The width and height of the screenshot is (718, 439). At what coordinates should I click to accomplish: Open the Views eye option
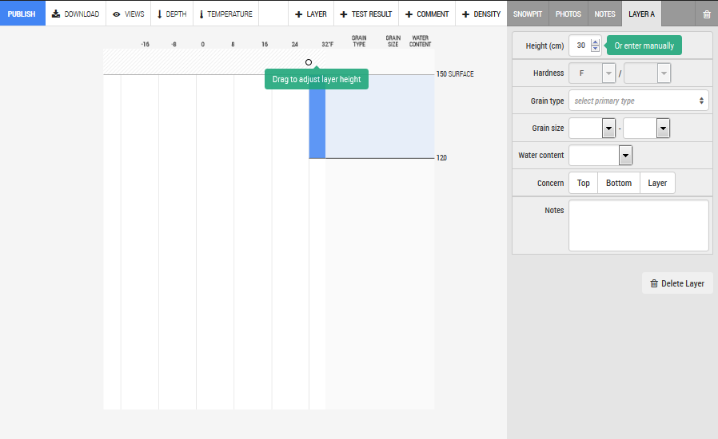pos(129,14)
